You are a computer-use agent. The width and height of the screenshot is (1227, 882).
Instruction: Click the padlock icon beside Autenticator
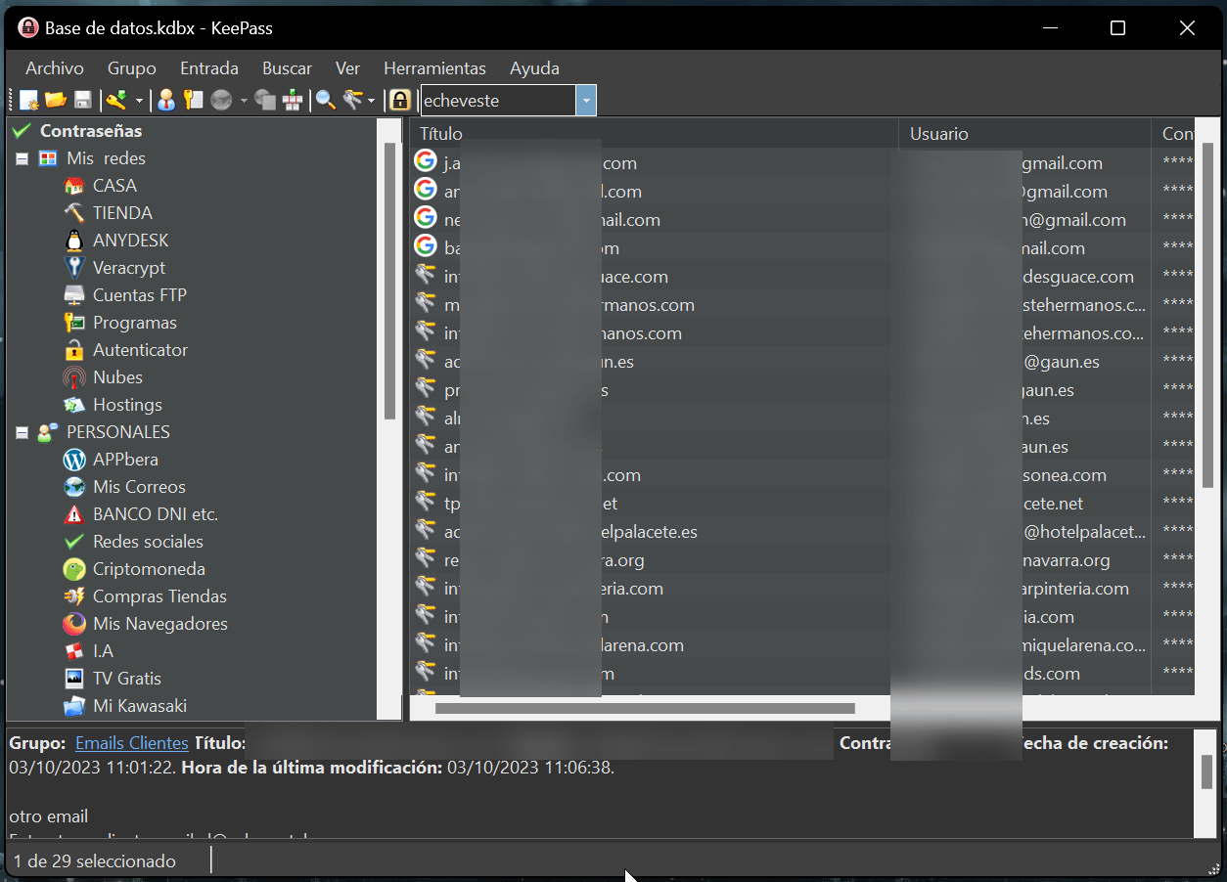73,350
